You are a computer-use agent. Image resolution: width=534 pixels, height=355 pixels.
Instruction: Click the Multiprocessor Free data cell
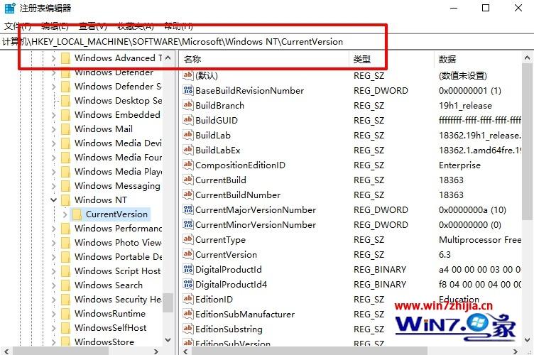[480, 239]
